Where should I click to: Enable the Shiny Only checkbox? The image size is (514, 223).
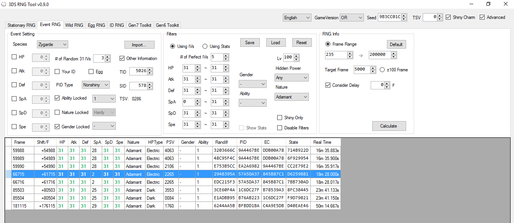coord(280,118)
